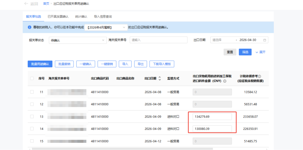Screen dimensions: 303x150
Task: Check the checkbox for row 11
Action: (32, 92)
